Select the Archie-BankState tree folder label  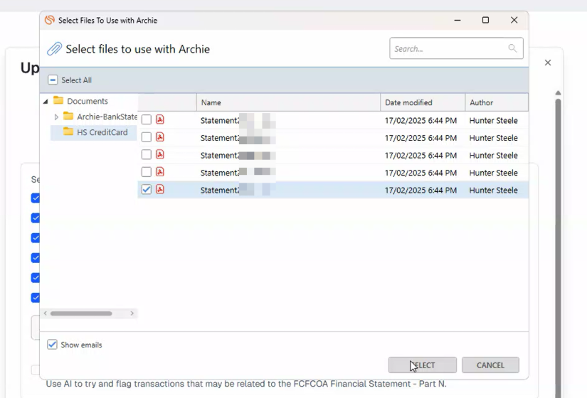tap(107, 117)
